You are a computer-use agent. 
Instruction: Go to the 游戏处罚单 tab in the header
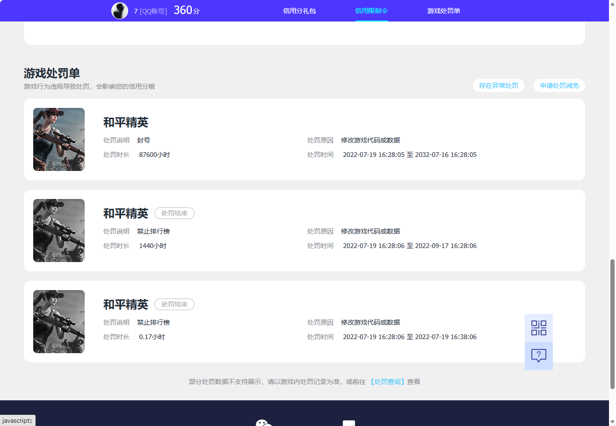443,11
